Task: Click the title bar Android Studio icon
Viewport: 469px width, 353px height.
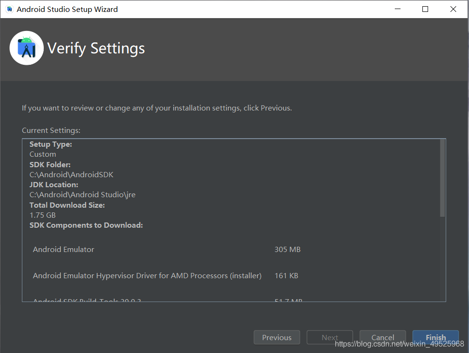Action: coord(10,10)
